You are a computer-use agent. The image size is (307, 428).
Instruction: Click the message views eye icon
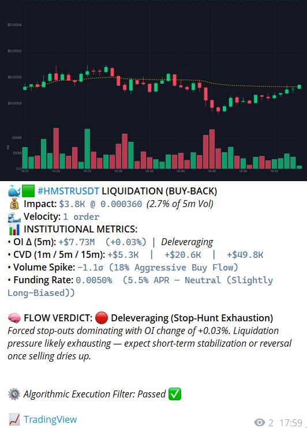click(x=260, y=423)
